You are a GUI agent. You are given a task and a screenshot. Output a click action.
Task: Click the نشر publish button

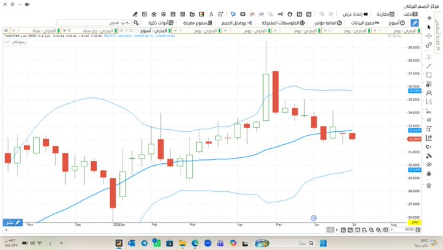pyautogui.click(x=13, y=223)
